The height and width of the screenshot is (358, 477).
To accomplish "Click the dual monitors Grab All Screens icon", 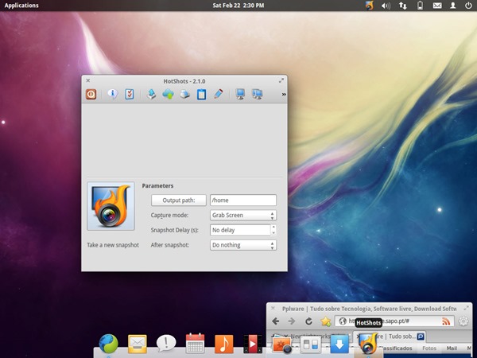I will point(257,94).
